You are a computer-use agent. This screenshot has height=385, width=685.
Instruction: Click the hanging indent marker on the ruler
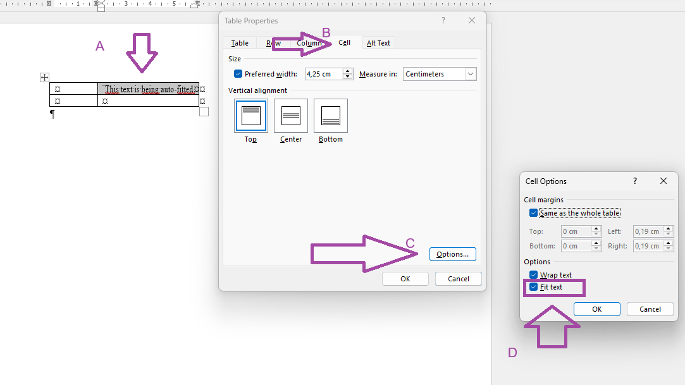point(100,6)
